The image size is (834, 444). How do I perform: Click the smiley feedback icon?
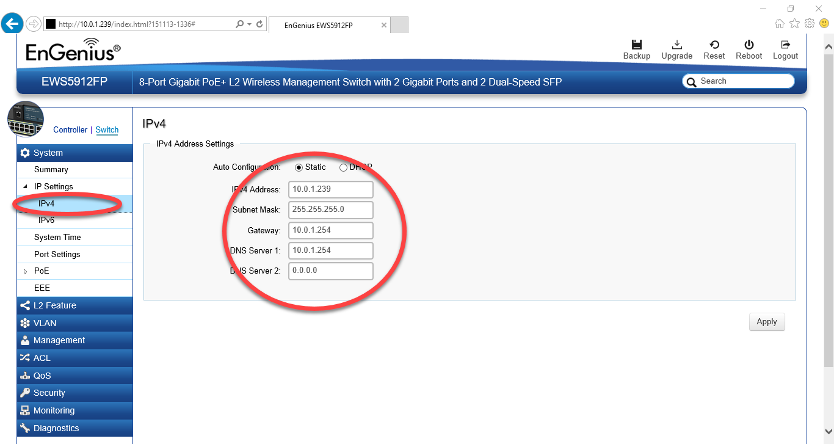click(824, 24)
